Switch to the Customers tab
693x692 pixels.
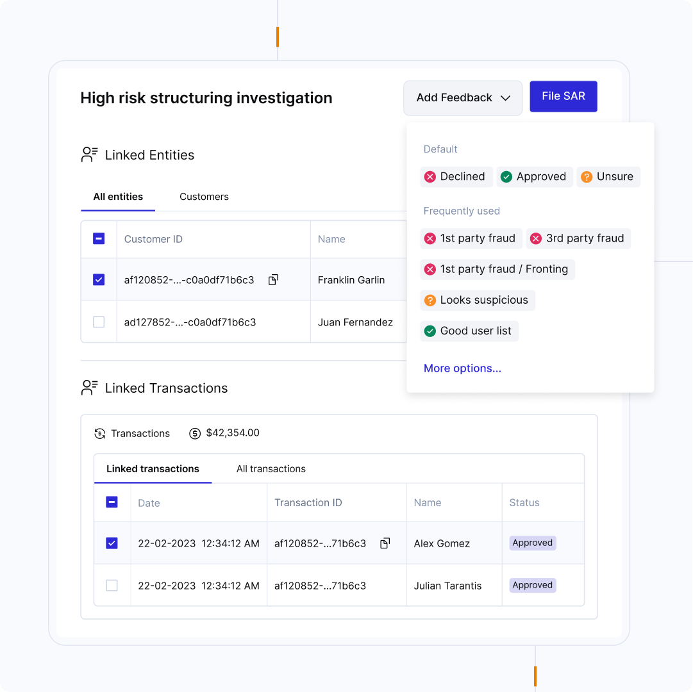click(204, 197)
